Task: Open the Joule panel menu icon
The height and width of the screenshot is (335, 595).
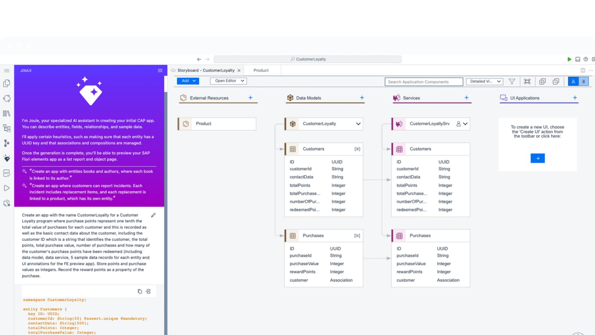Action: (x=160, y=71)
